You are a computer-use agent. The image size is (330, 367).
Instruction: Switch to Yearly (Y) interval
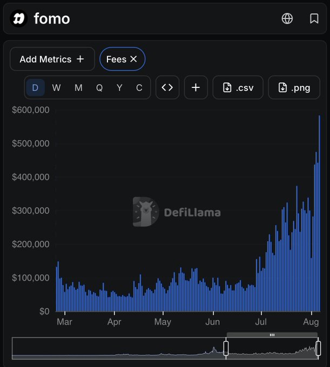coord(119,88)
